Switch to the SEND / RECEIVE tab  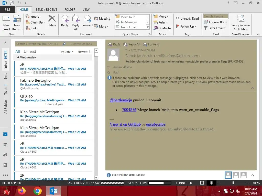click(x=46, y=10)
